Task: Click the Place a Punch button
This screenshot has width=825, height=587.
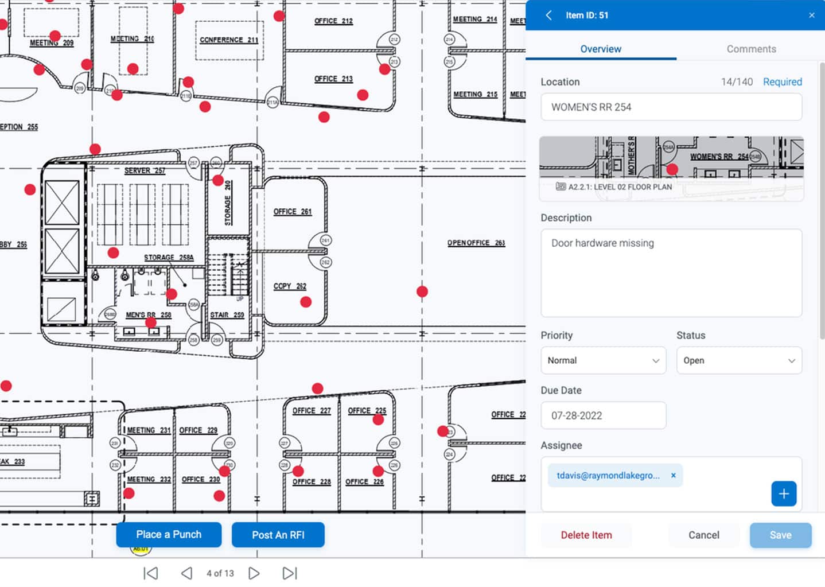Action: 169,534
